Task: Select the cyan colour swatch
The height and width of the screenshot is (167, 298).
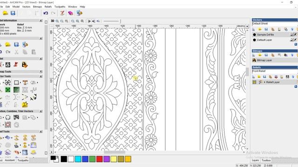Action: 78,159
